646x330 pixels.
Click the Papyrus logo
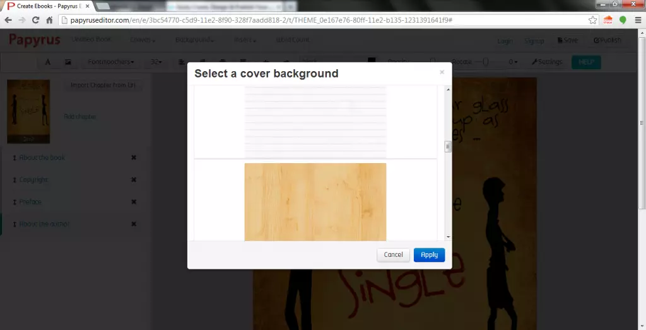click(x=35, y=40)
